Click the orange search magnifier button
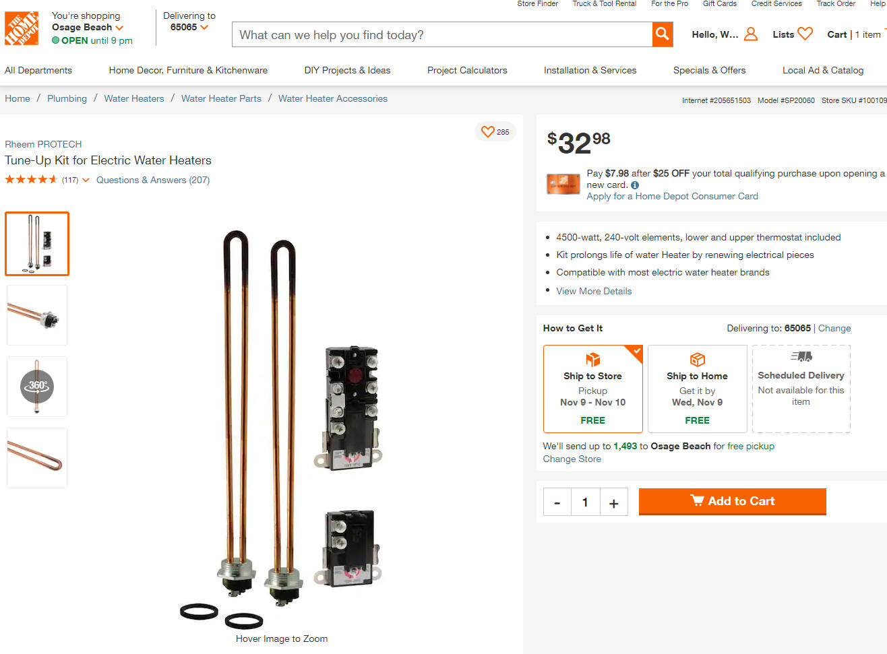887x654 pixels. pyautogui.click(x=663, y=34)
